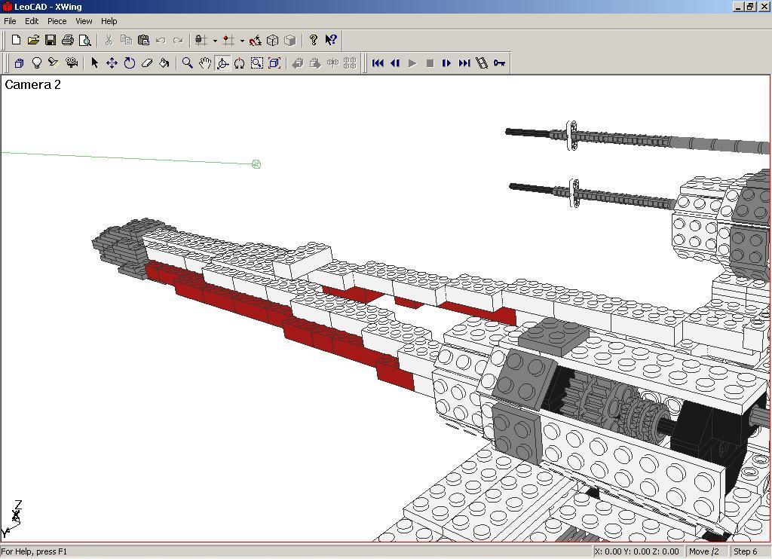Click the green camera target in viewport
Screen dimensions: 772x559
click(x=256, y=164)
